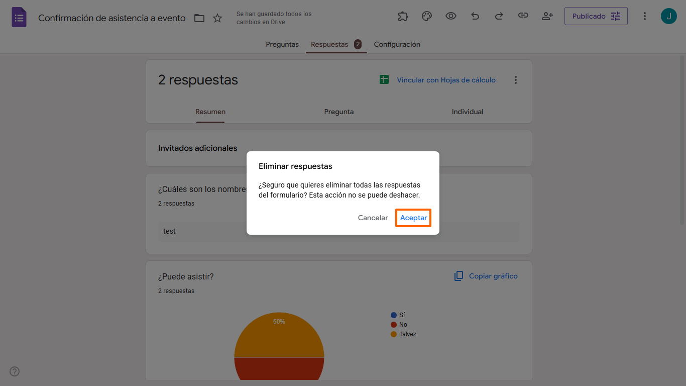Click Aceptar in the delete dialog
The height and width of the screenshot is (386, 686).
point(413,218)
